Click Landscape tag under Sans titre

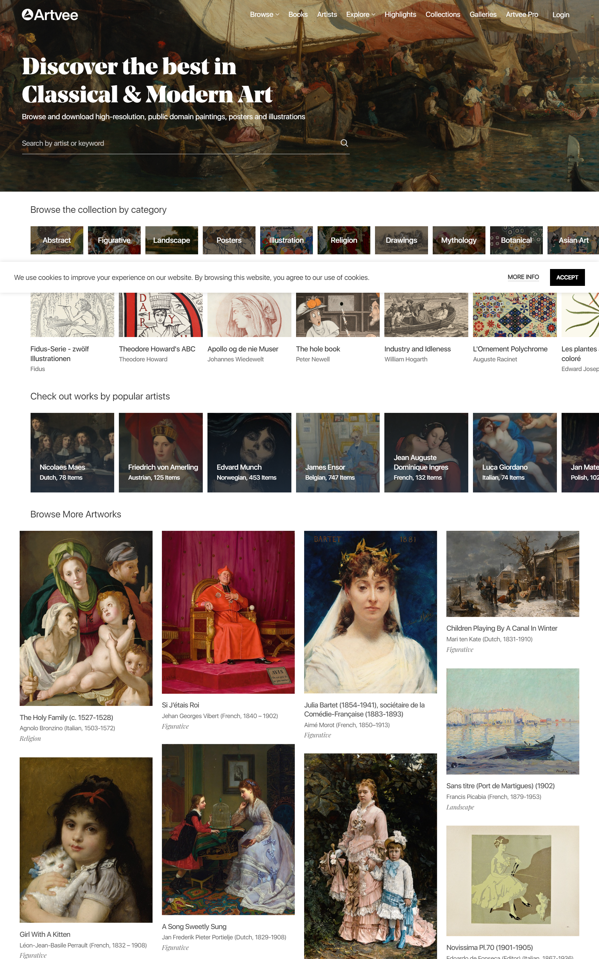(x=460, y=807)
